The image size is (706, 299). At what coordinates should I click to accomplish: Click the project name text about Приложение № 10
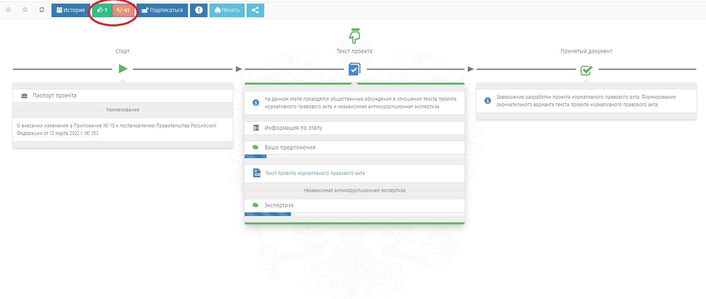117,129
